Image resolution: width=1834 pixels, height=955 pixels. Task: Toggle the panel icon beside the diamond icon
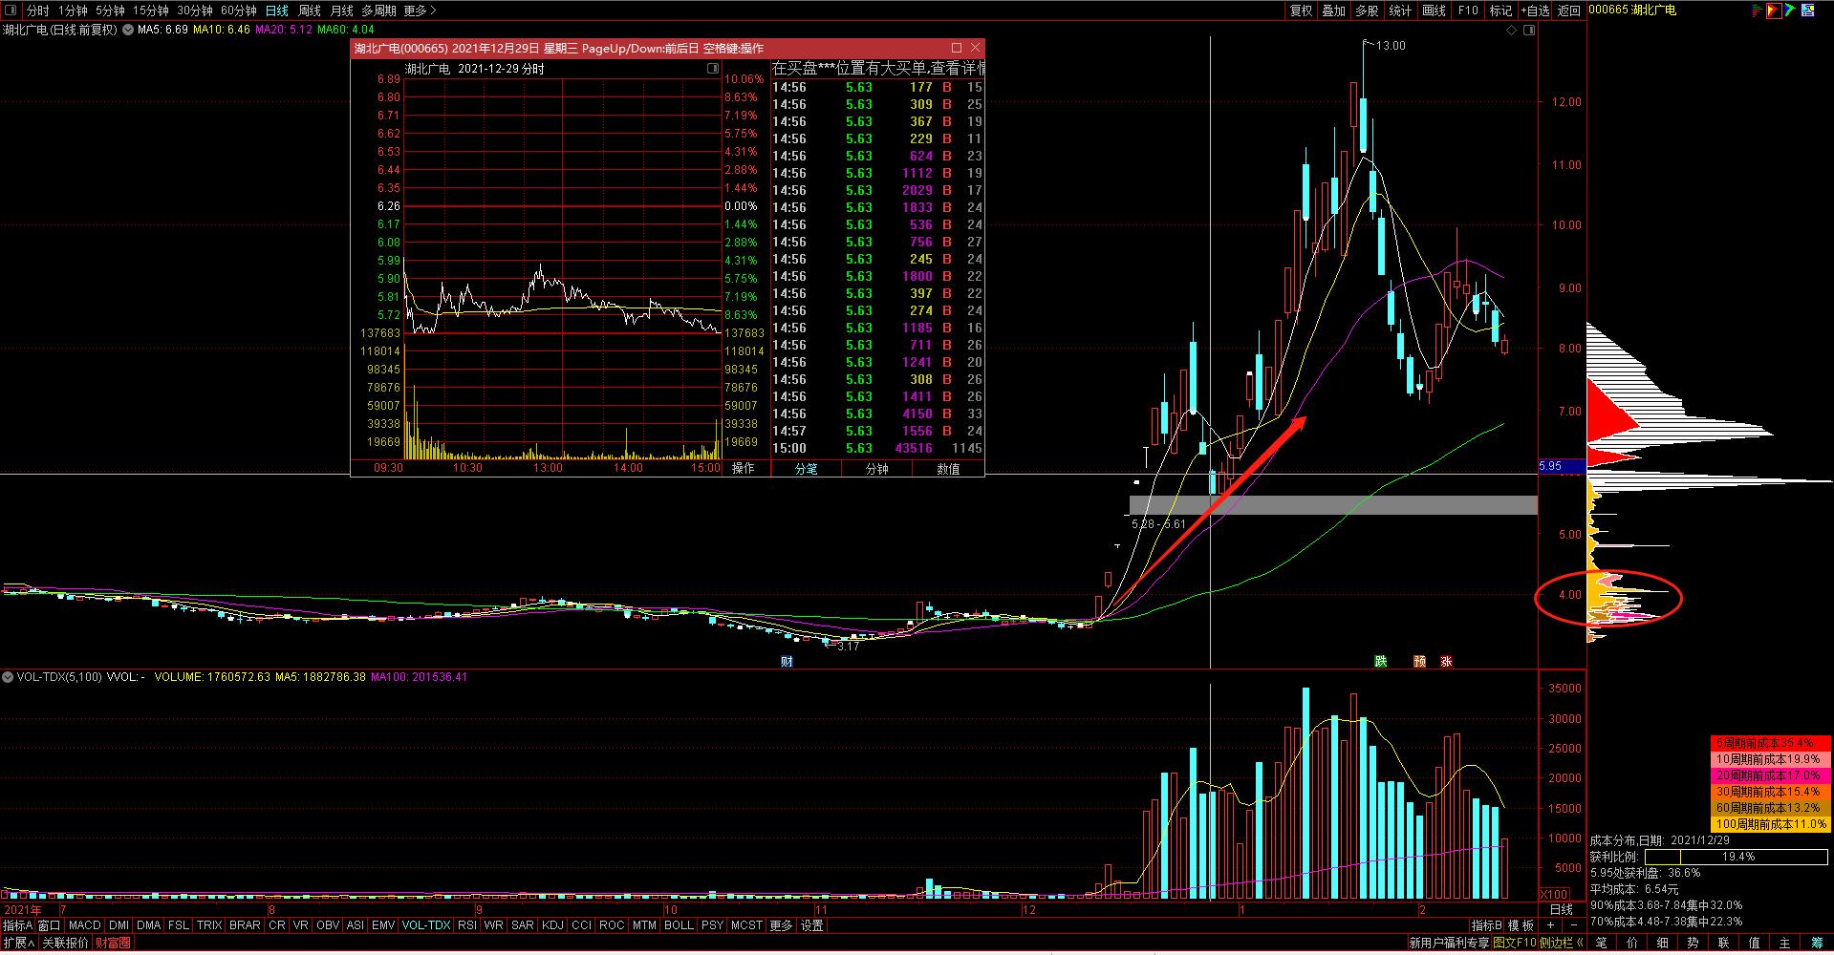coord(1529,31)
